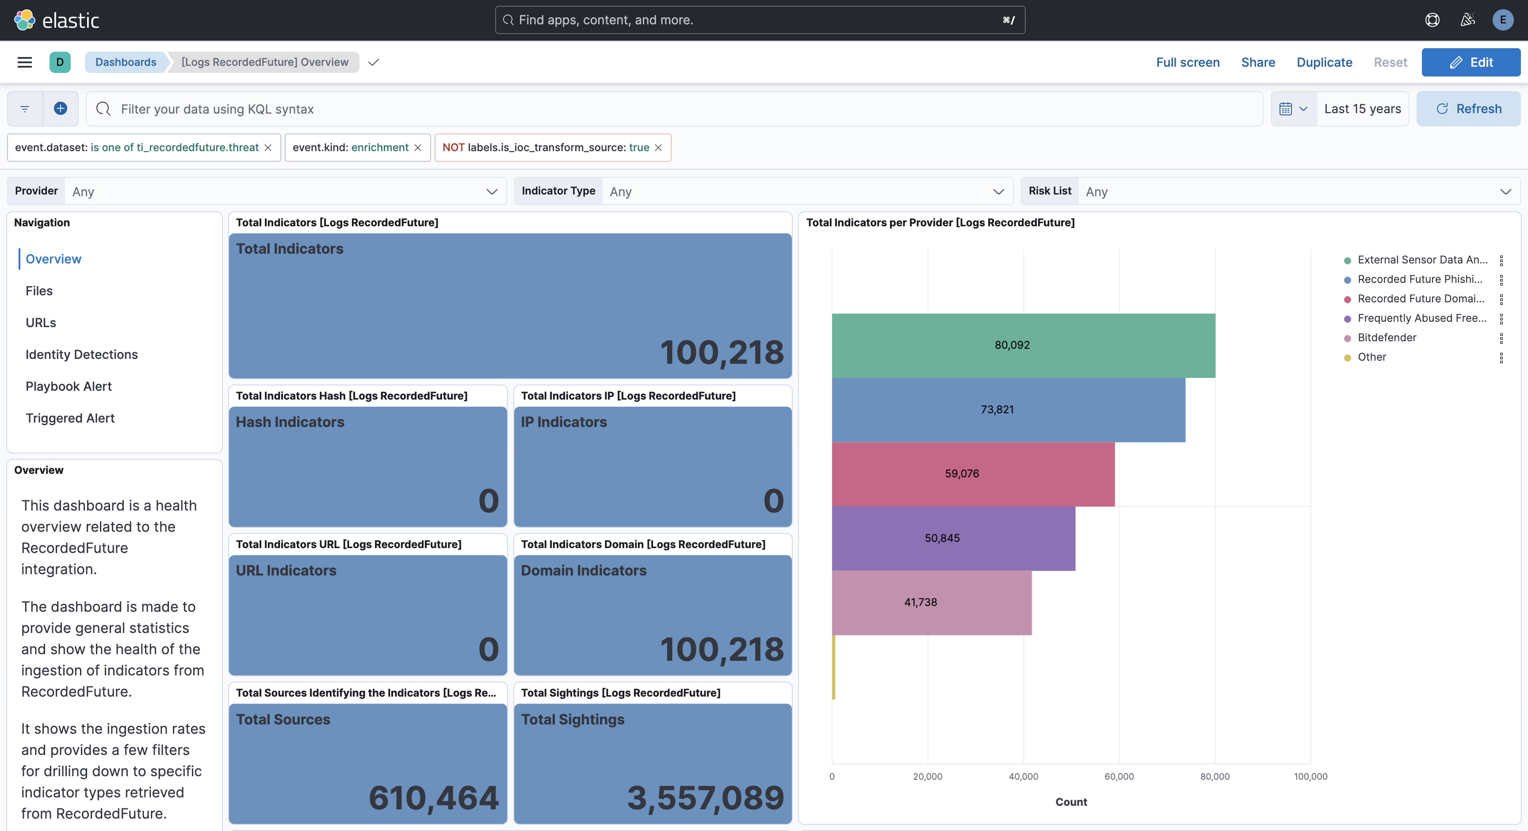Click the purple 50,845 bar in chart
Viewport: 1528px width, 831px height.
click(x=953, y=538)
